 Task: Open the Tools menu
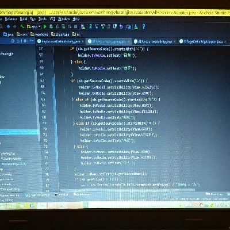43,19
